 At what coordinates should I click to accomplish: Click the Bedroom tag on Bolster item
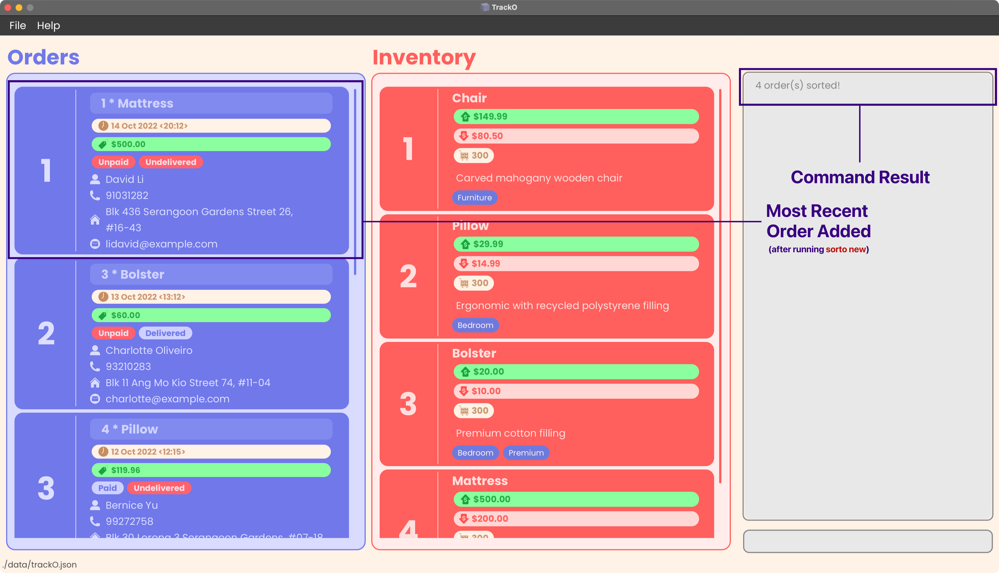pos(476,452)
